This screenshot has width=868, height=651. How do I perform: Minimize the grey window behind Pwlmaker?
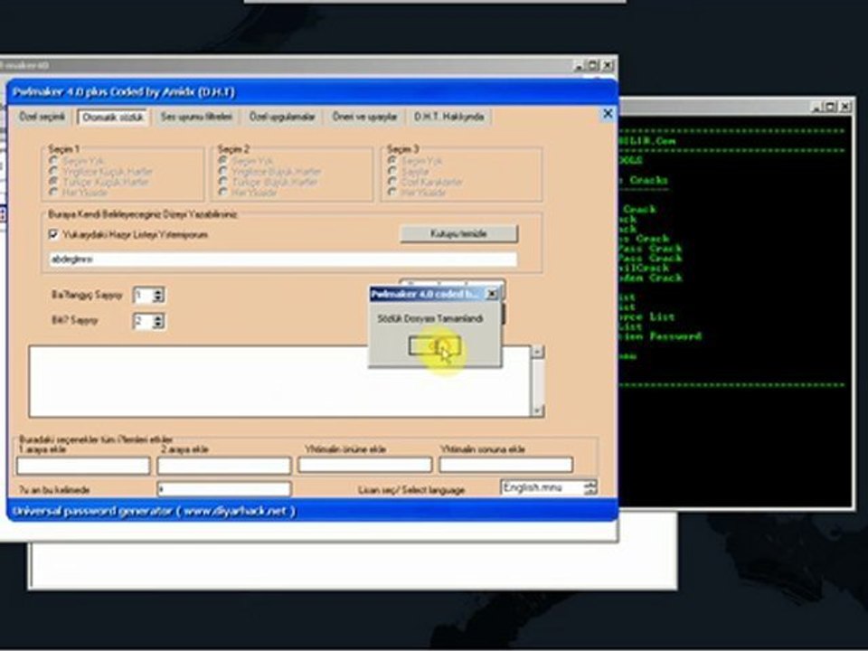(580, 65)
